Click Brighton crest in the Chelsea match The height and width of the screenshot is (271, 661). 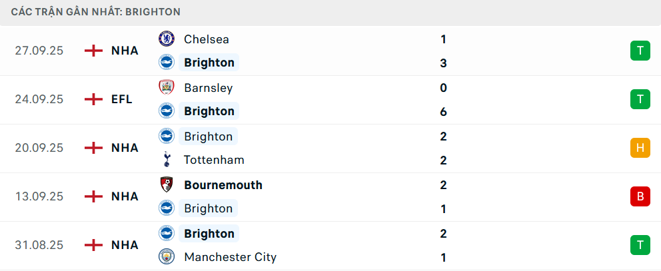pos(166,63)
